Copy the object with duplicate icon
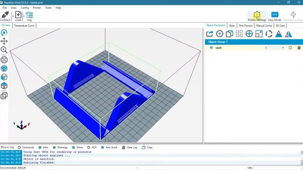The image size is (303, 170). click(229, 34)
